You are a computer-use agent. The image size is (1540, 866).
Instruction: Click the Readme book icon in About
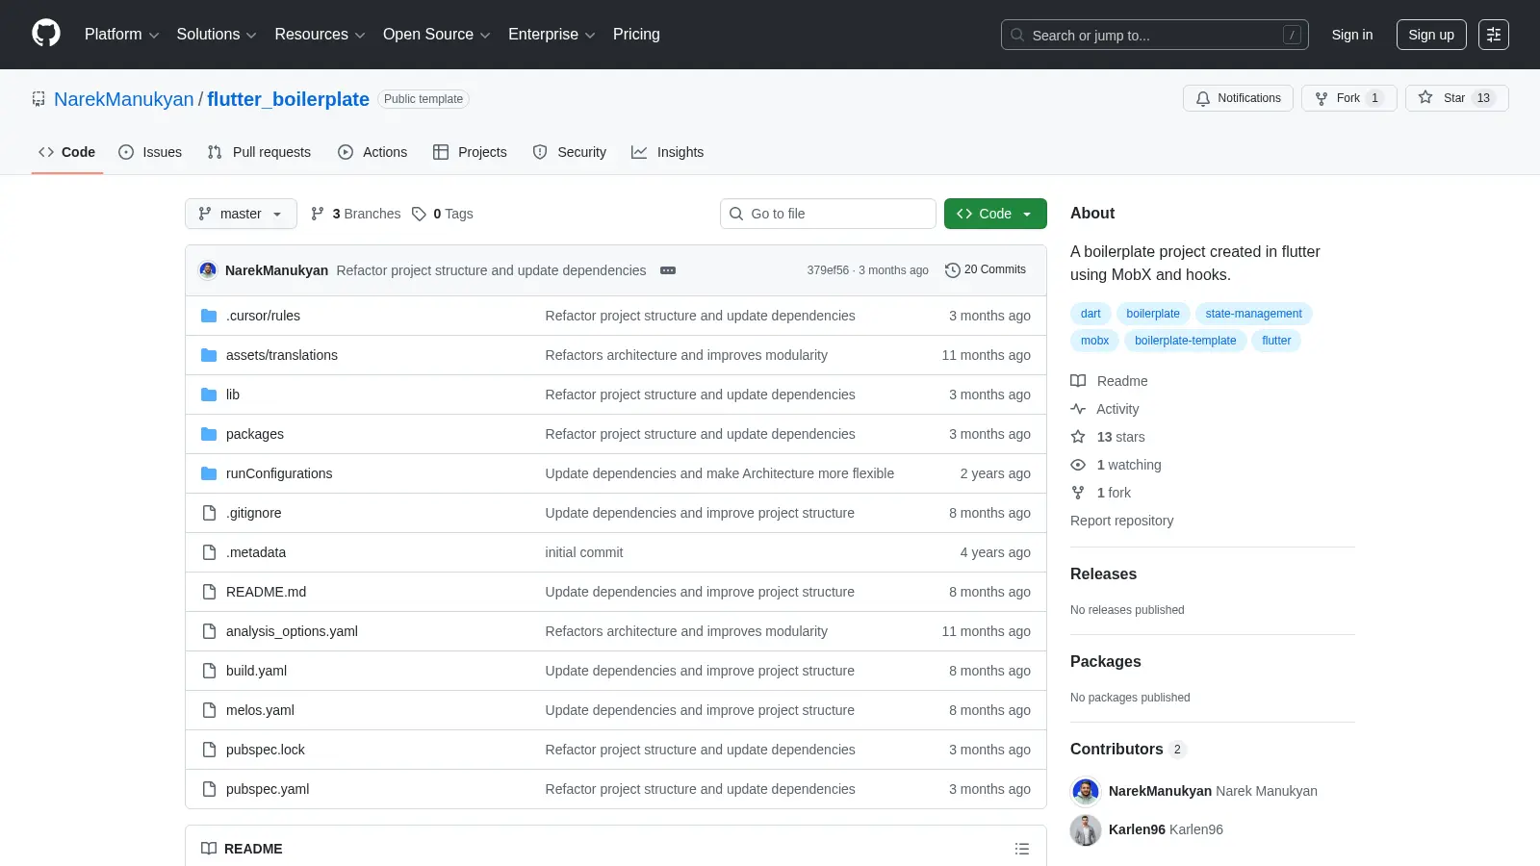[1078, 381]
